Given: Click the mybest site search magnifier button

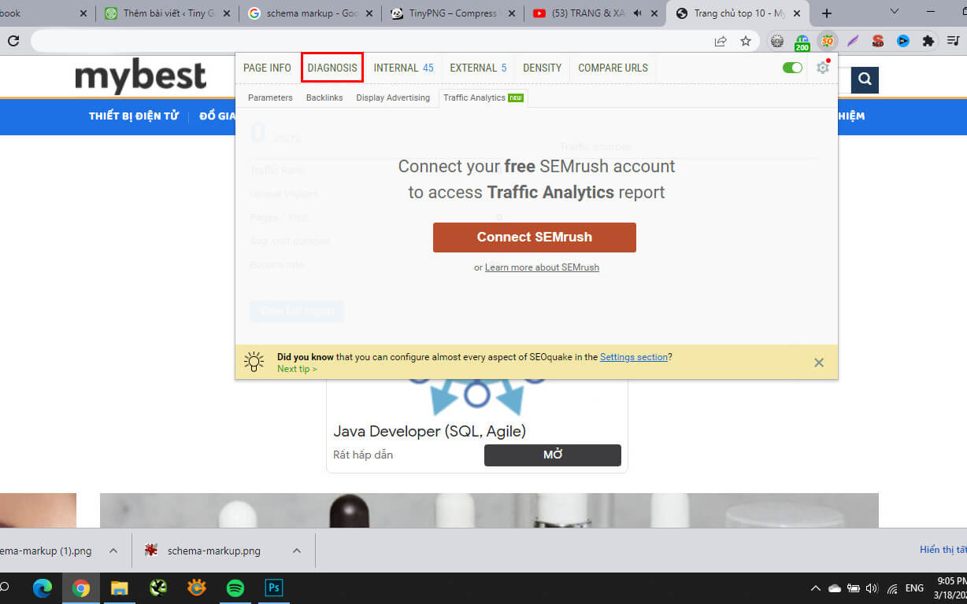Looking at the screenshot, I should 865,79.
